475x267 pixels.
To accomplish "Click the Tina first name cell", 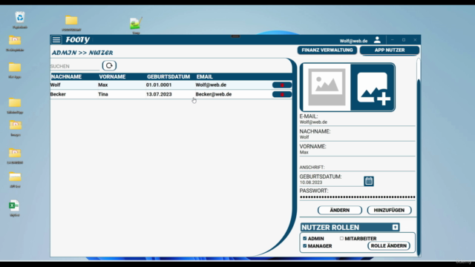I will (x=103, y=94).
